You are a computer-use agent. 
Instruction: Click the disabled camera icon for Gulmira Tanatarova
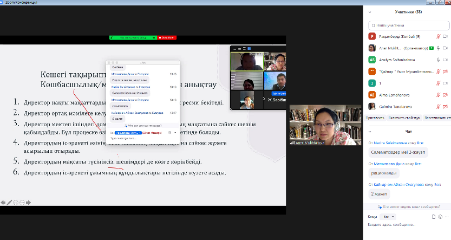coord(446,106)
